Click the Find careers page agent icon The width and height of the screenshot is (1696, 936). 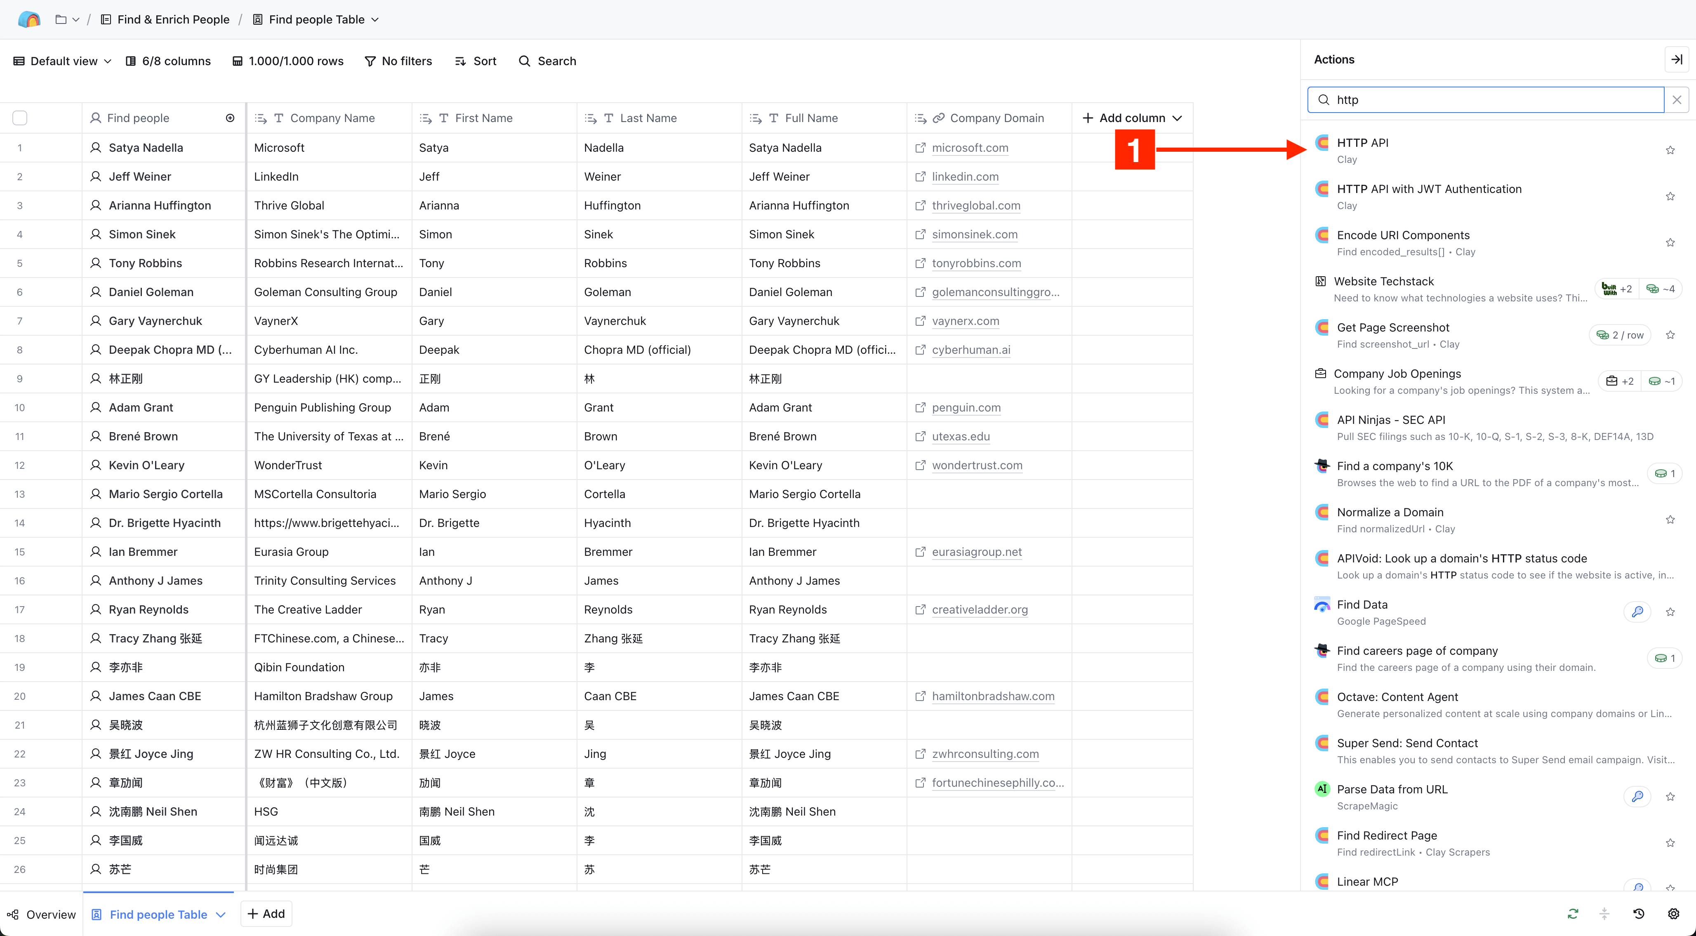(x=1321, y=650)
